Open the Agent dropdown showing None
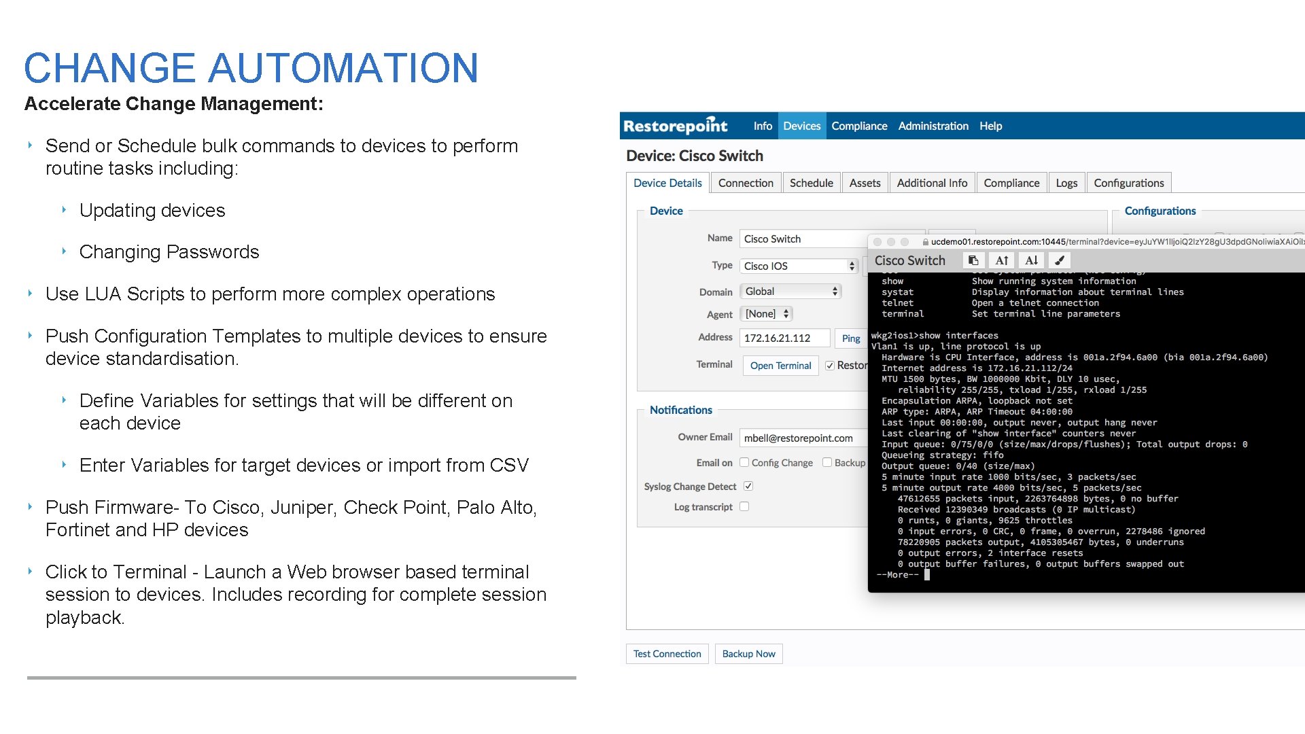Screen dimensions: 1305x734 (x=767, y=314)
